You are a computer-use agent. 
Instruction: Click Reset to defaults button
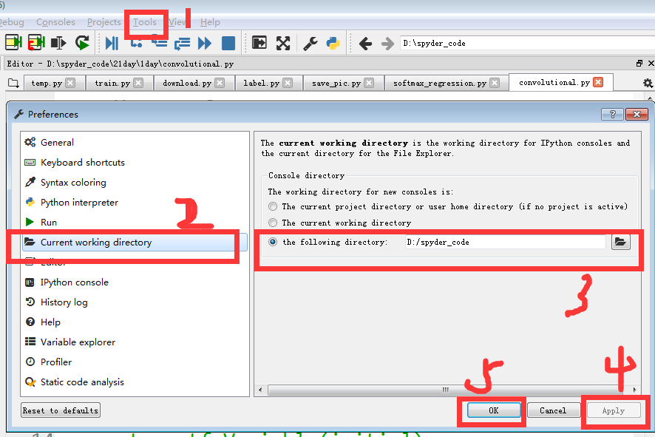click(61, 410)
